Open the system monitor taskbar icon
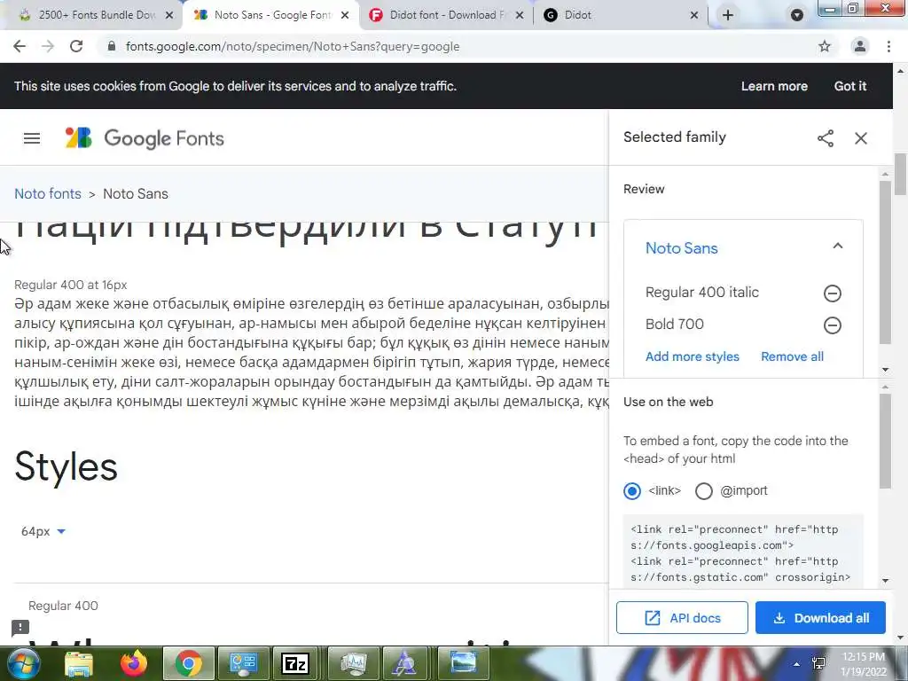Screen dimensions: 908x681 (x=353, y=663)
